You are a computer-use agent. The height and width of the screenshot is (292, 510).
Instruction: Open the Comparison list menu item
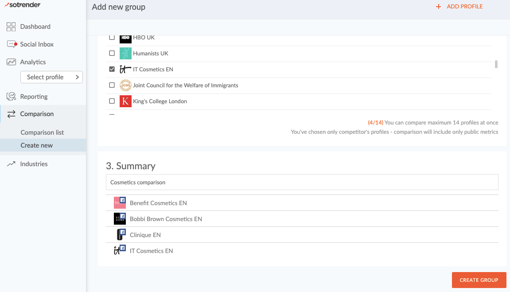pos(42,132)
